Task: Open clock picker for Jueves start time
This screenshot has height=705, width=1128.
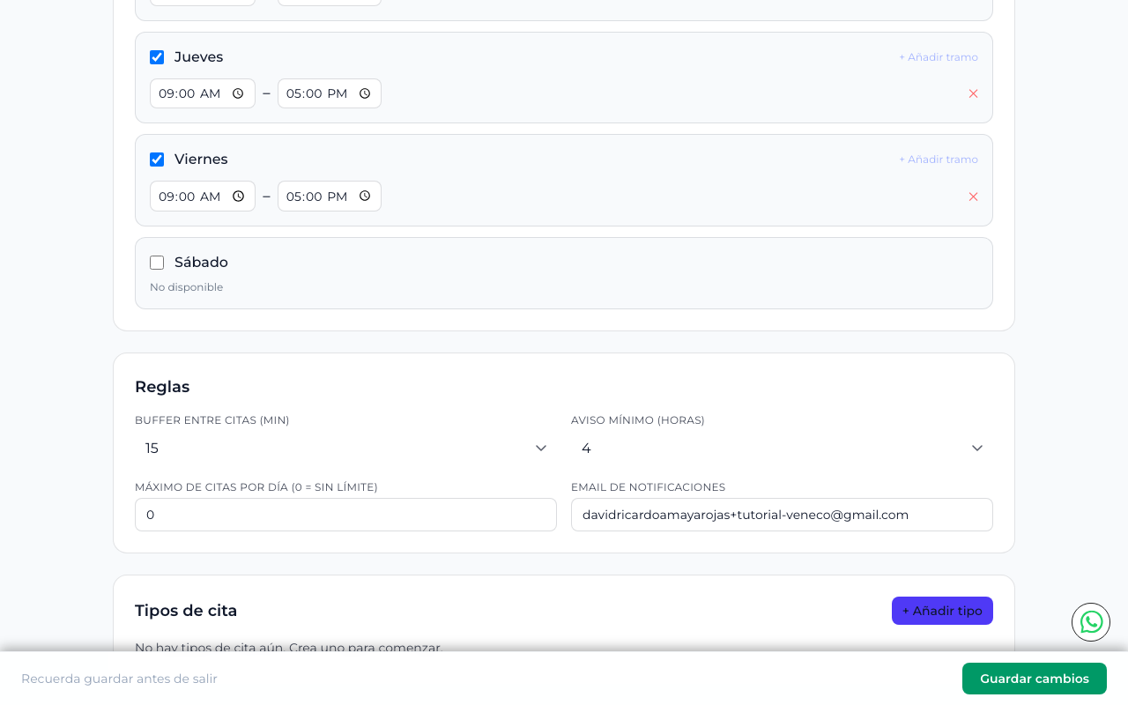Action: click(238, 93)
